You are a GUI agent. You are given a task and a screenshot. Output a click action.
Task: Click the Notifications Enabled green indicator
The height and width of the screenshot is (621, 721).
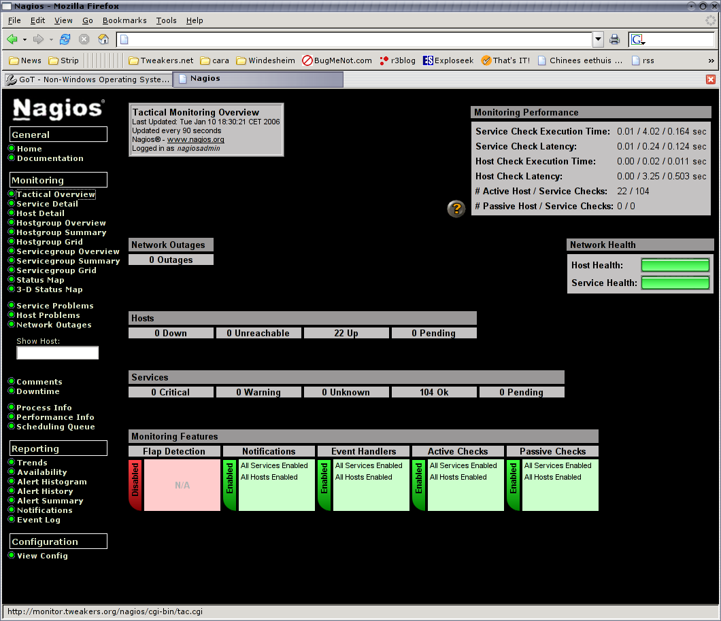(x=230, y=484)
